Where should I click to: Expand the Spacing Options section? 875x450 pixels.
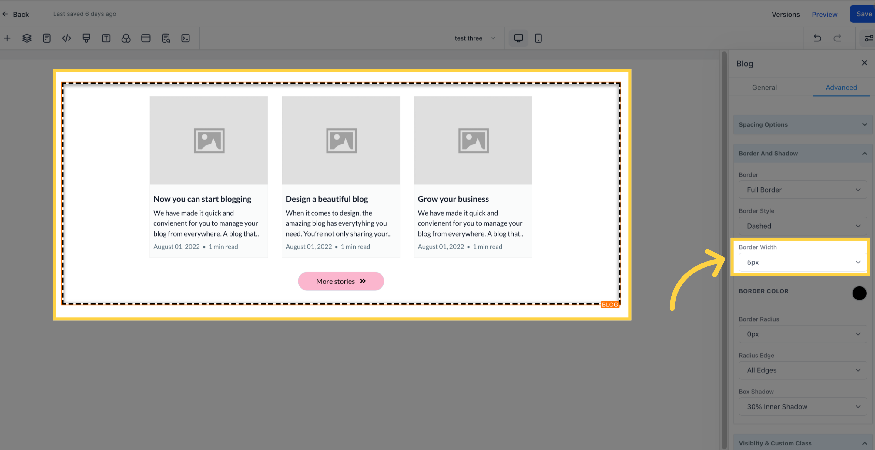click(x=803, y=124)
